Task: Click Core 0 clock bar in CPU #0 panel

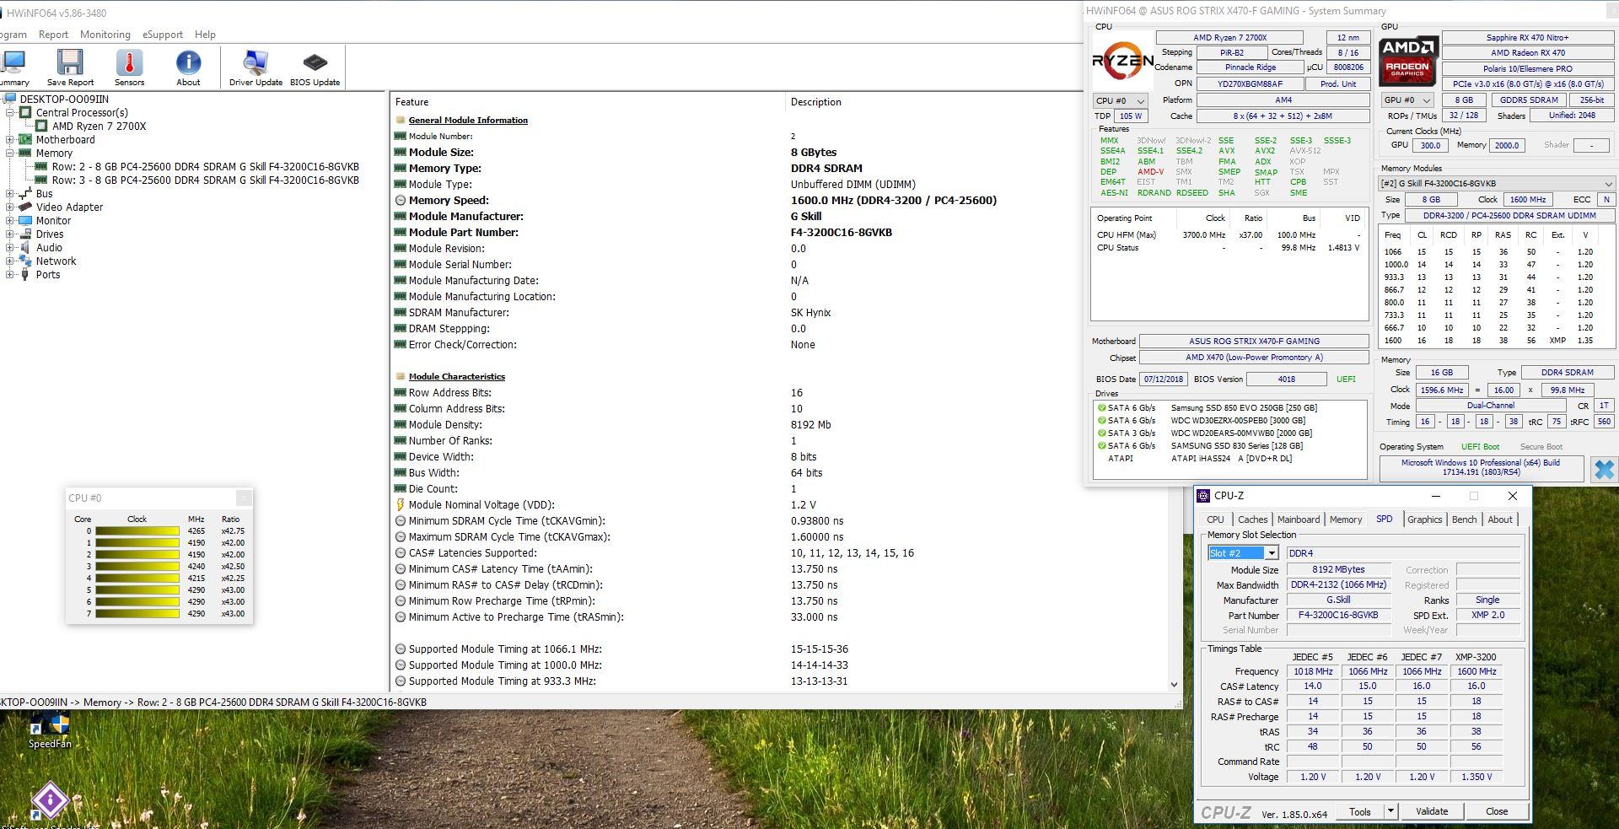Action: pos(137,531)
